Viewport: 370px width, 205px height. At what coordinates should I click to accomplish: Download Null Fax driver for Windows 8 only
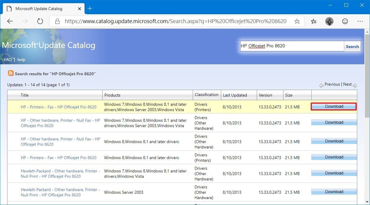[334, 141]
